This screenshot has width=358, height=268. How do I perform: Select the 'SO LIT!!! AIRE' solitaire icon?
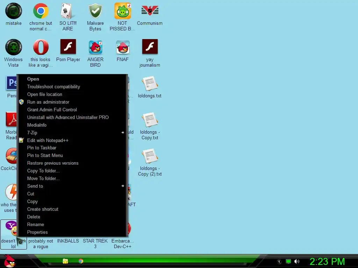click(68, 11)
